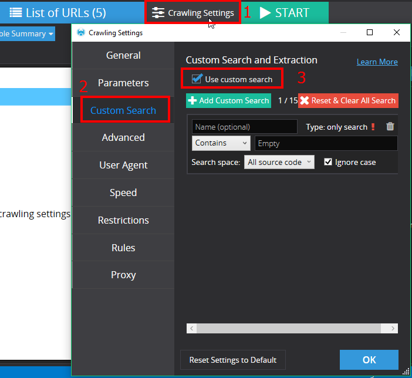Image resolution: width=412 pixels, height=378 pixels.
Task: Switch to the Speed tab
Action: pos(123,193)
